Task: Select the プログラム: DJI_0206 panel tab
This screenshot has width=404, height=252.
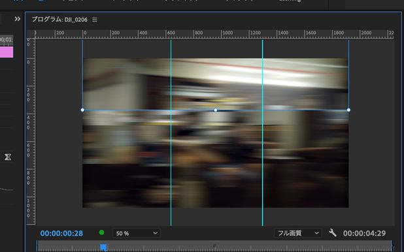Action: click(59, 20)
